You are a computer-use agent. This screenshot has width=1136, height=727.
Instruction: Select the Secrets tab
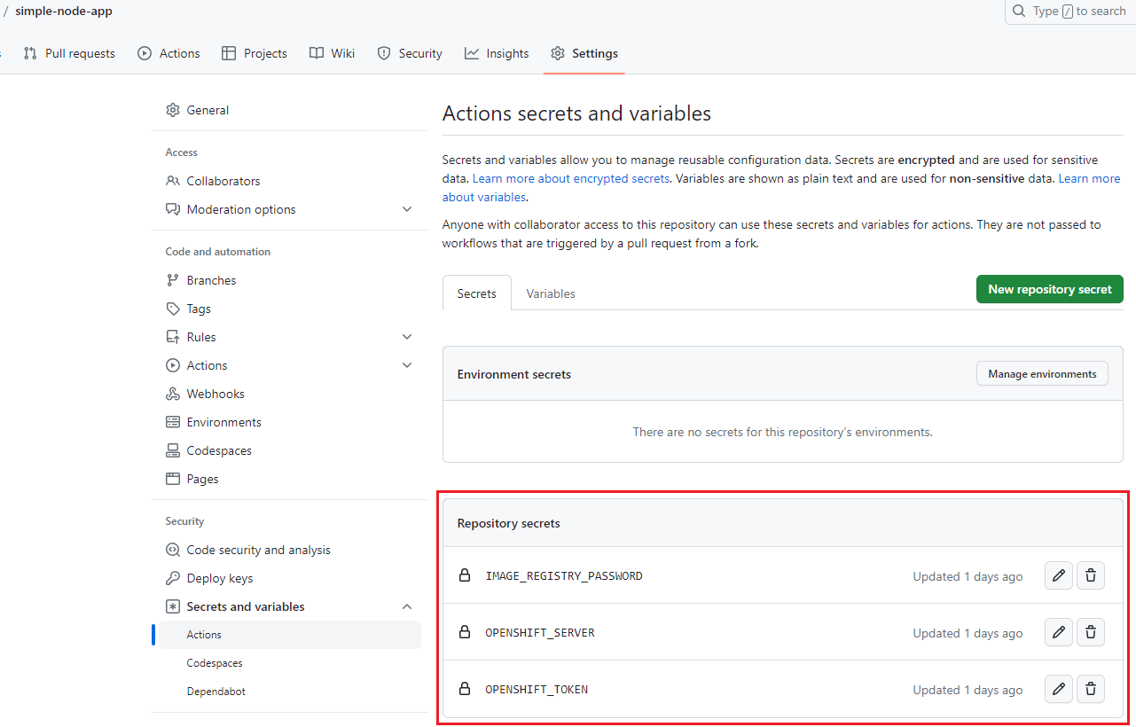(x=477, y=293)
